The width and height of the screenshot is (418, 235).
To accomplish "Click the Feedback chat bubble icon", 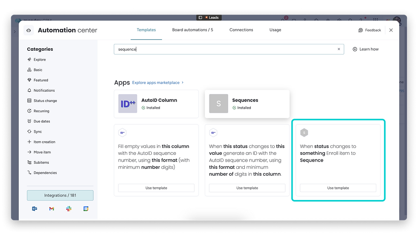I will [361, 30].
